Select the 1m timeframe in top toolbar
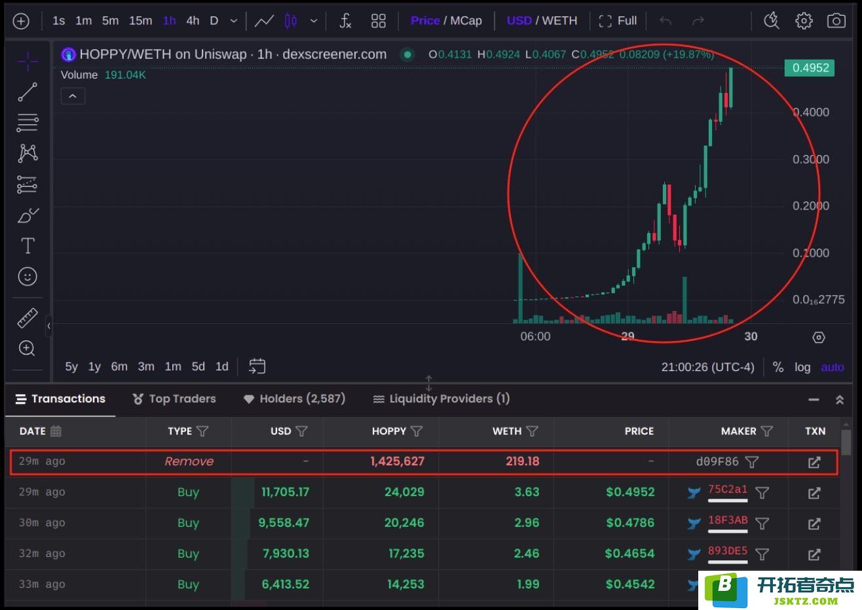This screenshot has width=862, height=610. (x=83, y=21)
